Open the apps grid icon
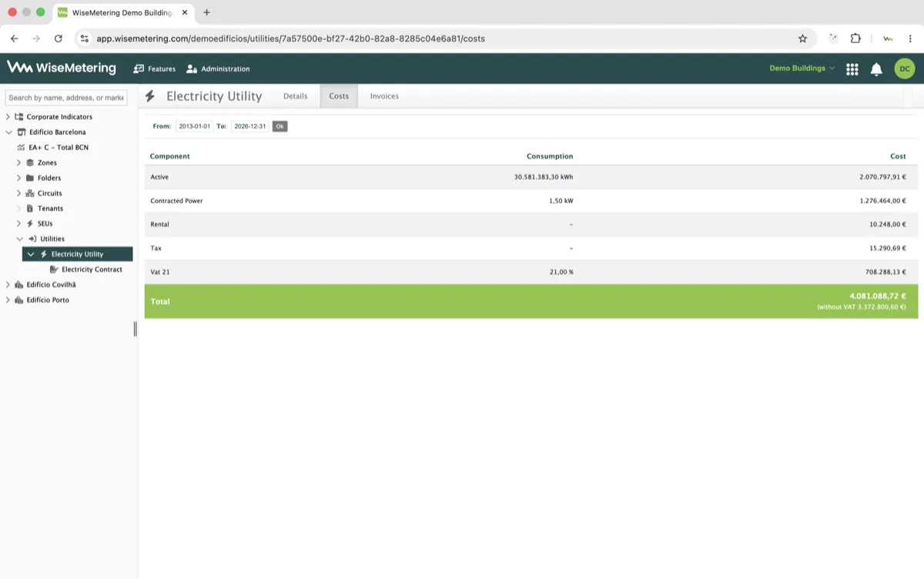Viewport: 924px width, 579px height. (x=852, y=69)
